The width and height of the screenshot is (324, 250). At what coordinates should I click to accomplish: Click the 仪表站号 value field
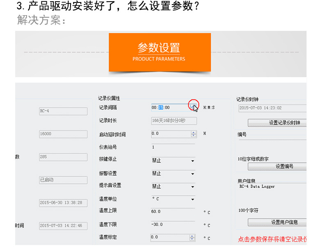173,147
